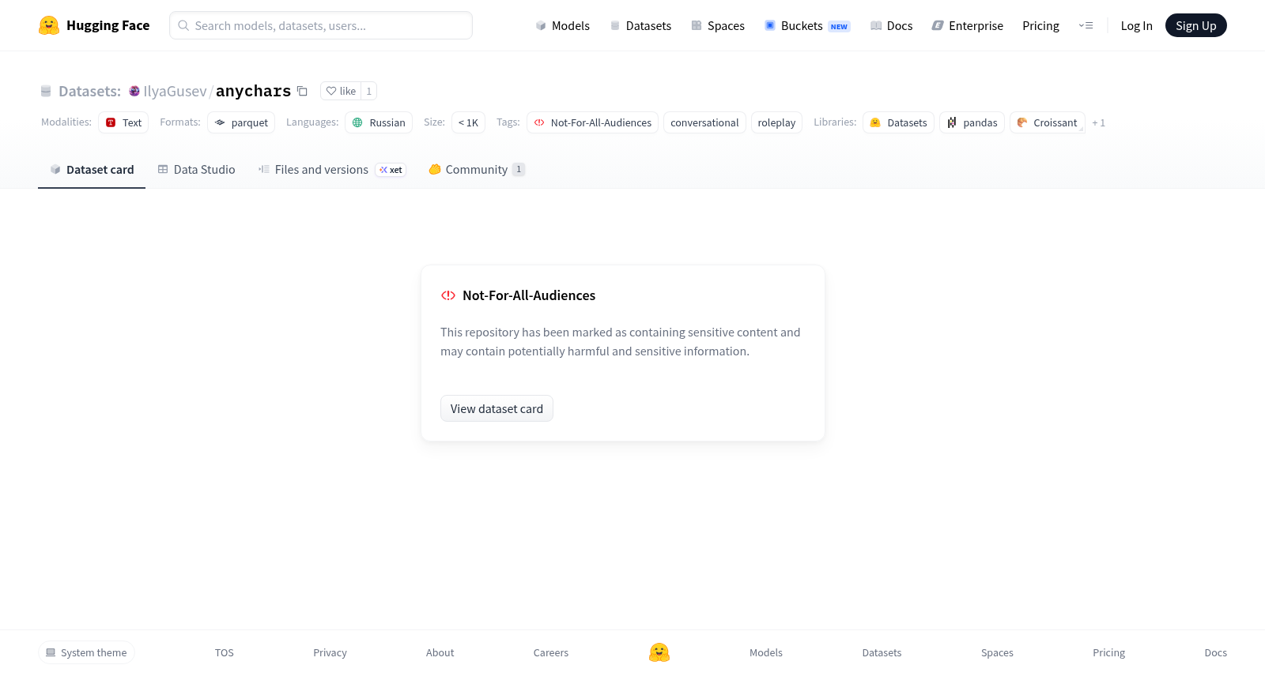Filter by size less than 1K tag
The image size is (1265, 680).
click(x=468, y=122)
